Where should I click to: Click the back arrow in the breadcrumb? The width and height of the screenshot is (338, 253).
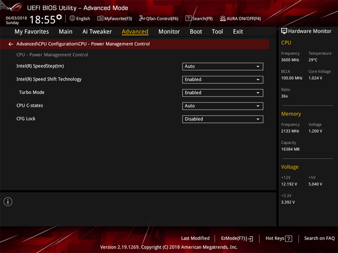(x=11, y=44)
